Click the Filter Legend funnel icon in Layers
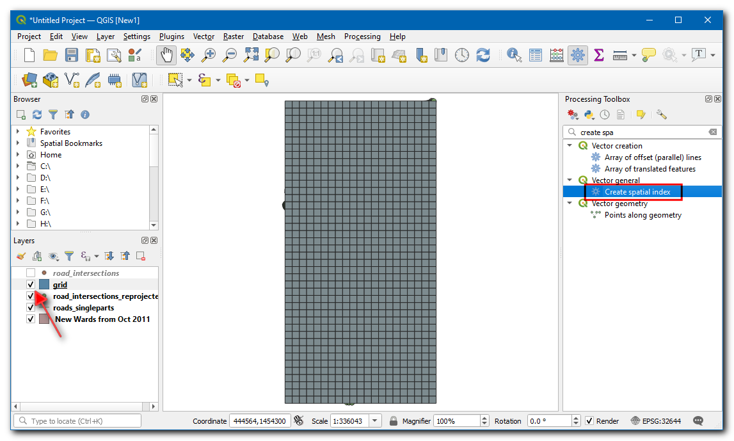Screen dimensions: 734x441 pyautogui.click(x=69, y=256)
